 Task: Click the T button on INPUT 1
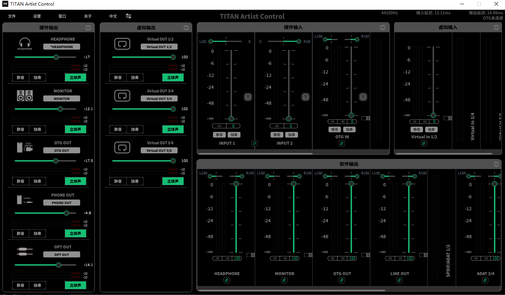coord(248,97)
